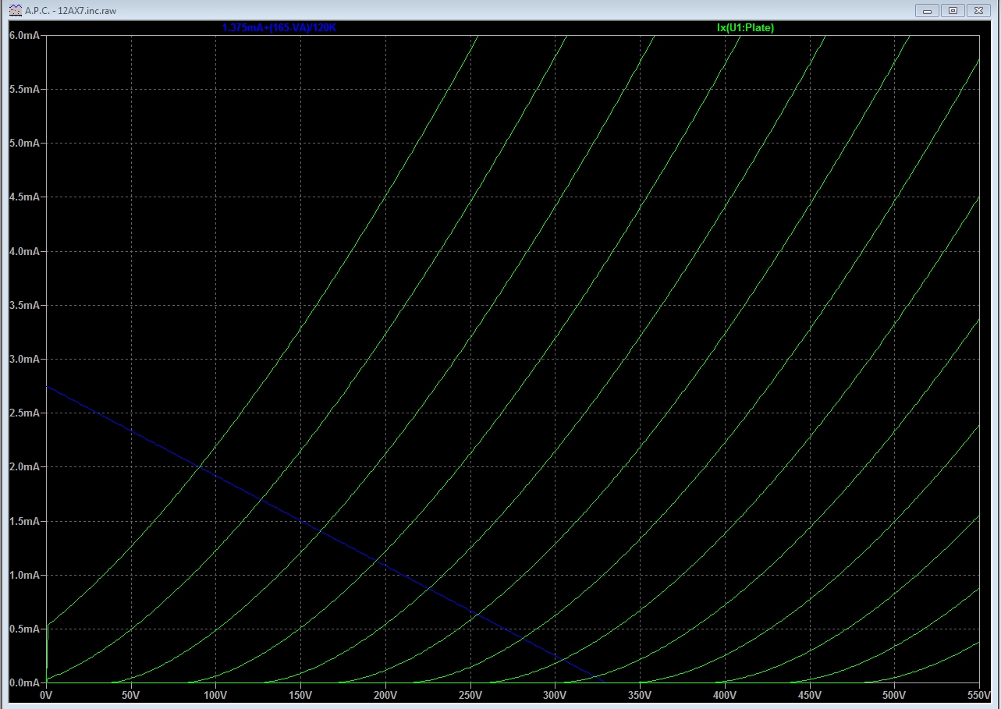Click the 300V horizontal axis tick label
Screen dimensions: 1001x709
click(x=555, y=694)
